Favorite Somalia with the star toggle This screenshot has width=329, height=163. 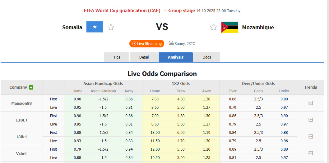[x=111, y=27]
